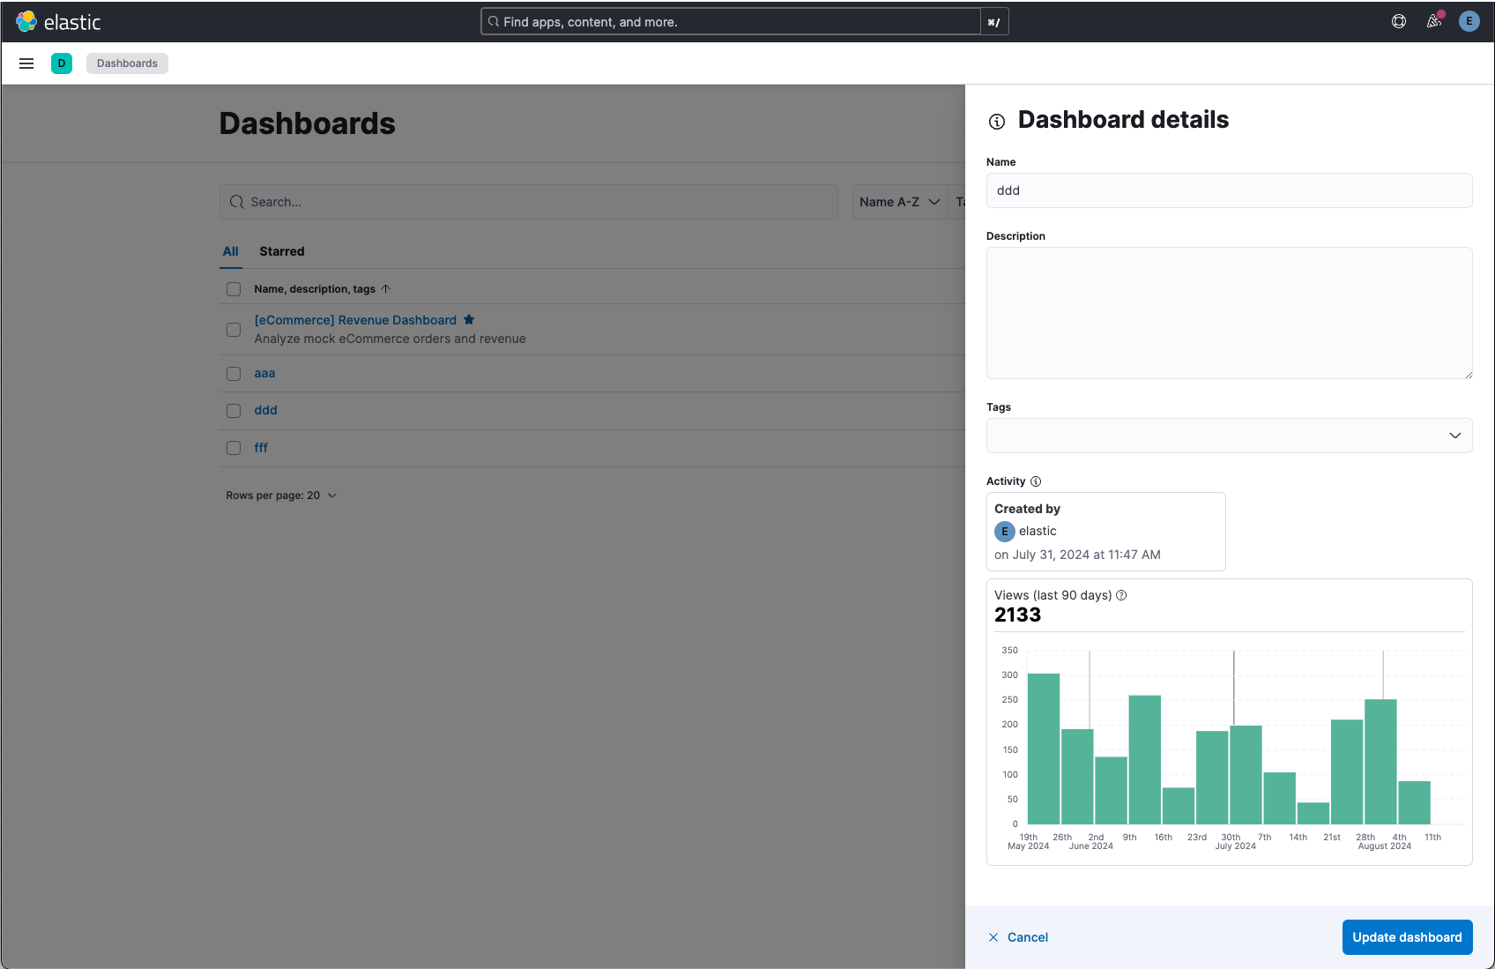The width and height of the screenshot is (1495, 969).
Task: Click the info icon beside Dashboard details
Action: (997, 122)
